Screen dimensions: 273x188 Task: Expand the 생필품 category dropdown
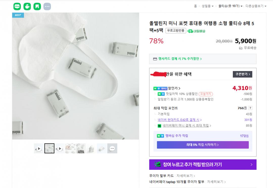pyautogui.click(x=208, y=6)
